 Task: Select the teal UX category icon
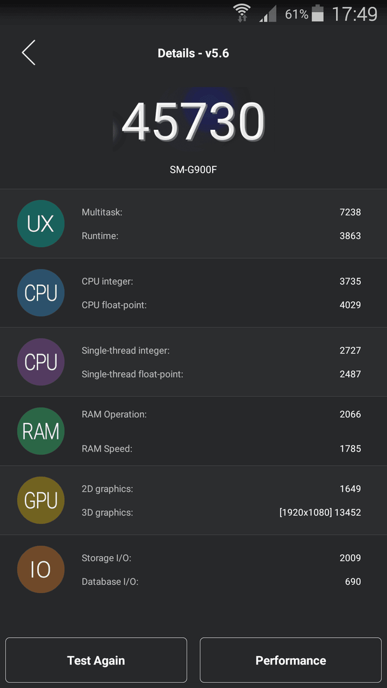[x=41, y=224]
